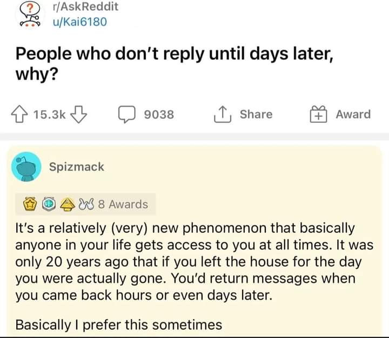Upvote the AskReddit post

[x=22, y=114]
